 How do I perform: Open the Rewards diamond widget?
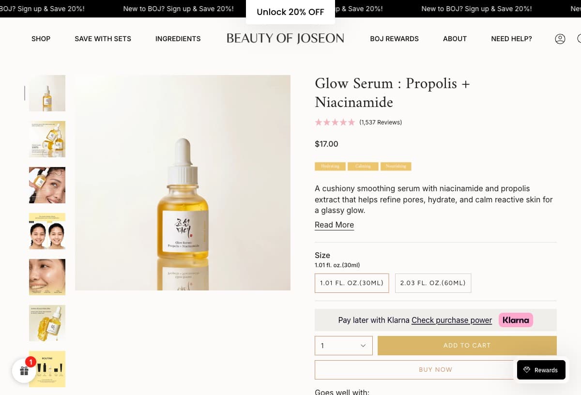tap(541, 370)
